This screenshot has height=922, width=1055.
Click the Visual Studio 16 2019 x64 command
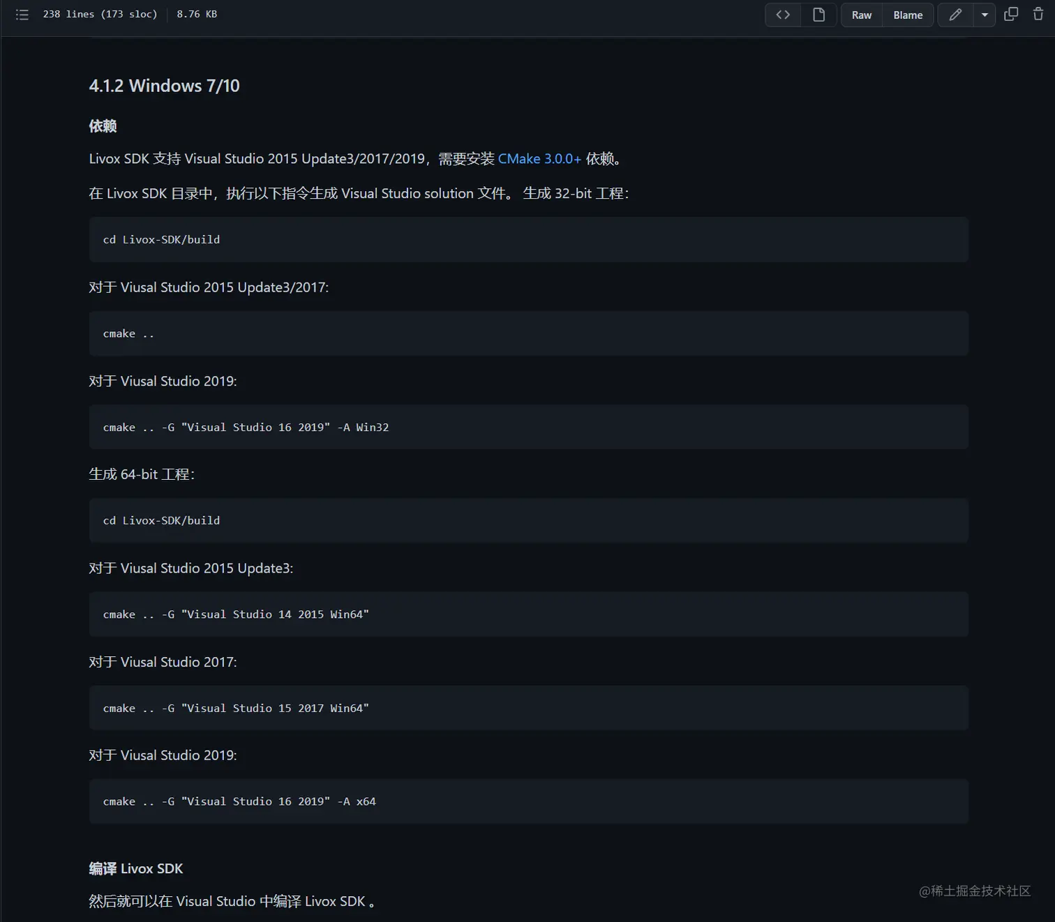239,801
